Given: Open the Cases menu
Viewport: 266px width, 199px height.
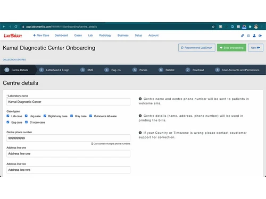Looking at the screenshot, I should [x=78, y=36].
